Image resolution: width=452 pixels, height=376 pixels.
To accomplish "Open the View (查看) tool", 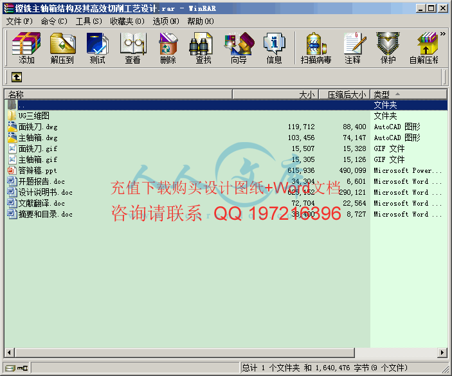I will point(133,48).
